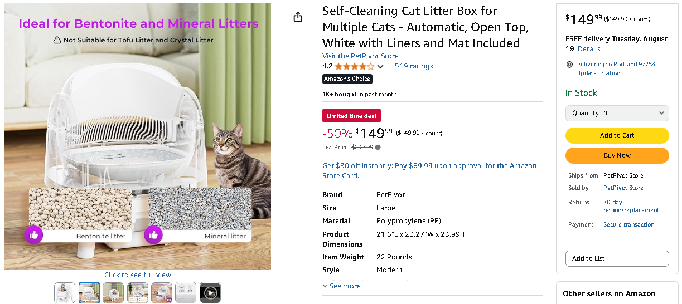Click main product image for full view
Screen dimensions: 682x304
tap(137, 136)
